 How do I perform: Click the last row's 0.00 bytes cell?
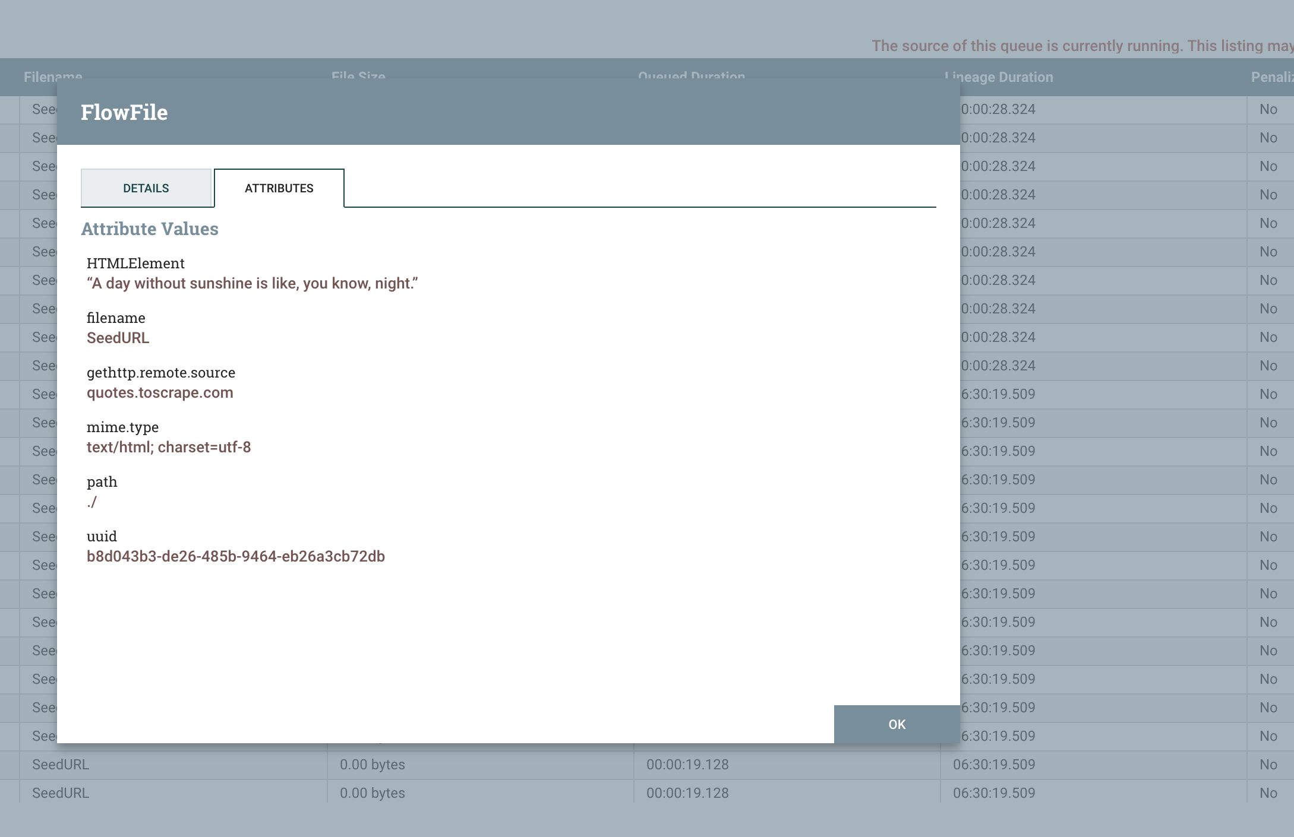[372, 792]
